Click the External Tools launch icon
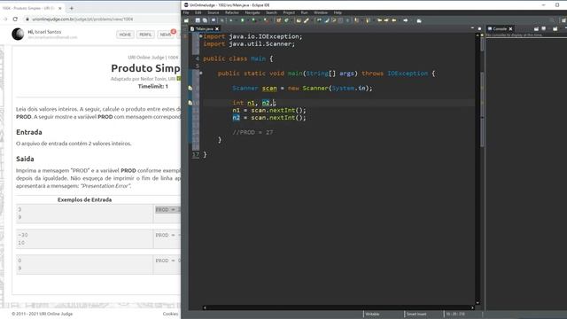The width and height of the screenshot is (567, 319). coord(266,20)
